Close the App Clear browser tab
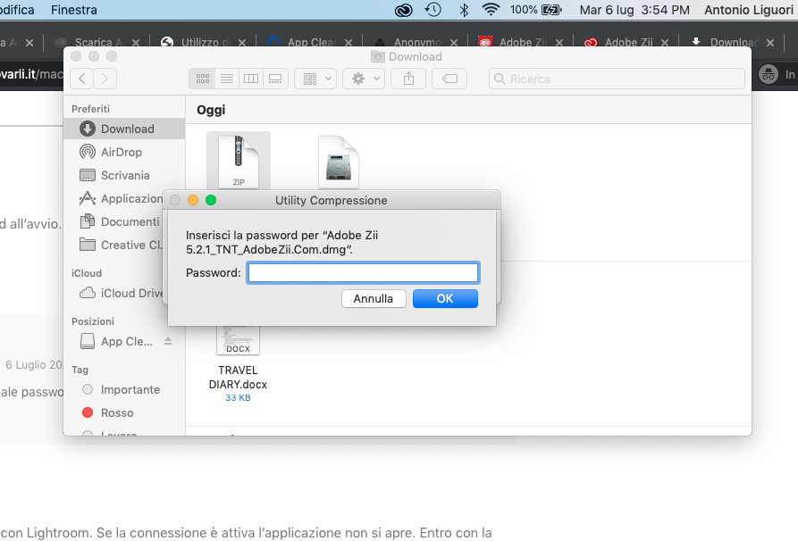 click(349, 43)
